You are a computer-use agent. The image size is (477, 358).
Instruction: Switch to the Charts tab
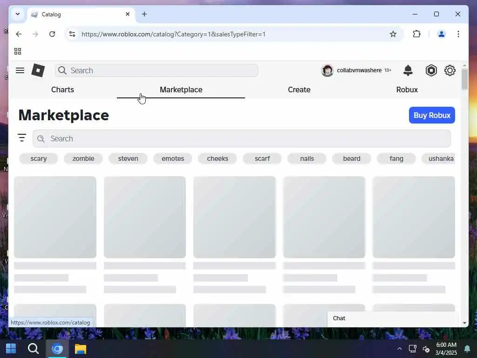point(62,89)
